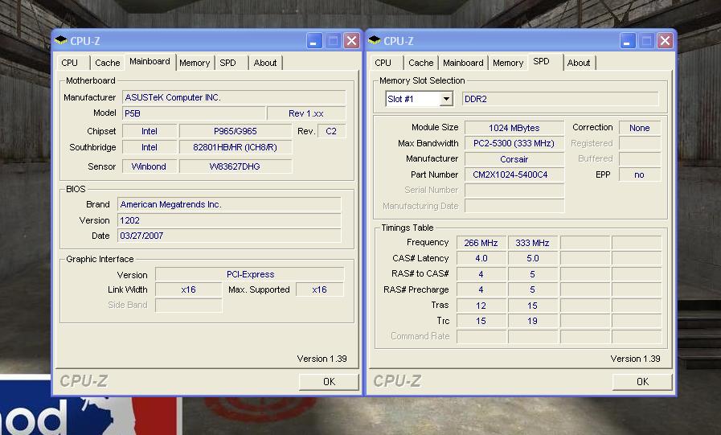Click the CAS# Latency 5.0 cell
The width and height of the screenshot is (721, 435).
(532, 258)
